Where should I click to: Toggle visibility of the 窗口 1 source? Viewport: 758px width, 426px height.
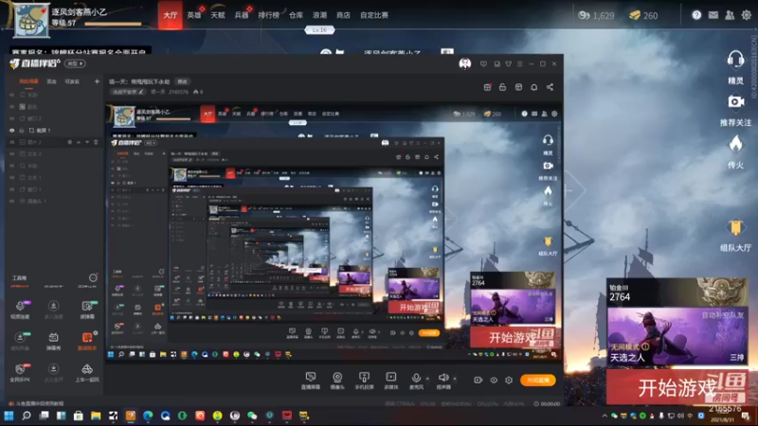(11, 189)
